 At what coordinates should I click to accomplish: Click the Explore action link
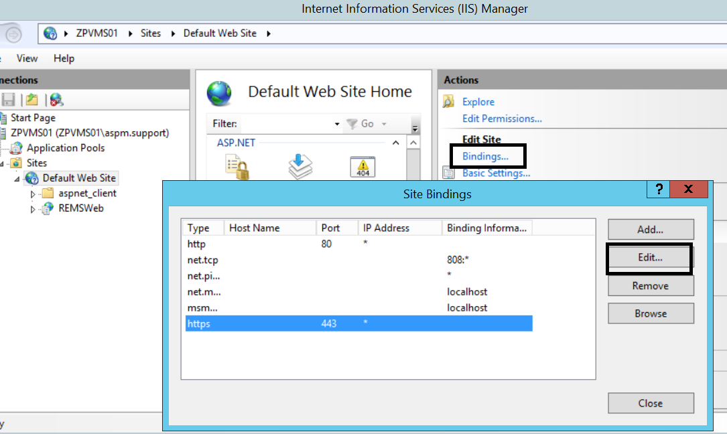(x=478, y=102)
